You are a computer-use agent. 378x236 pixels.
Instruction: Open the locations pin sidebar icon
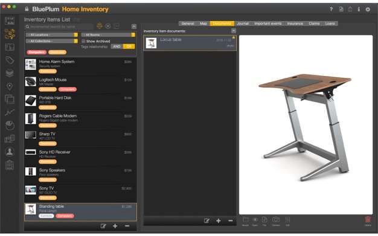(x=10, y=86)
